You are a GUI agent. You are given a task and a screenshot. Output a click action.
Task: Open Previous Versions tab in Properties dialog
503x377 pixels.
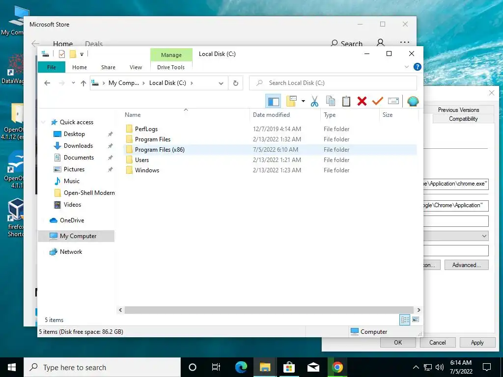458,109
